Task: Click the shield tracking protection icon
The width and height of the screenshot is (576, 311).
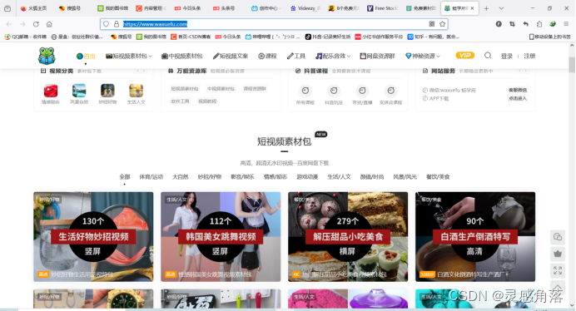Action: pyautogui.click(x=106, y=24)
